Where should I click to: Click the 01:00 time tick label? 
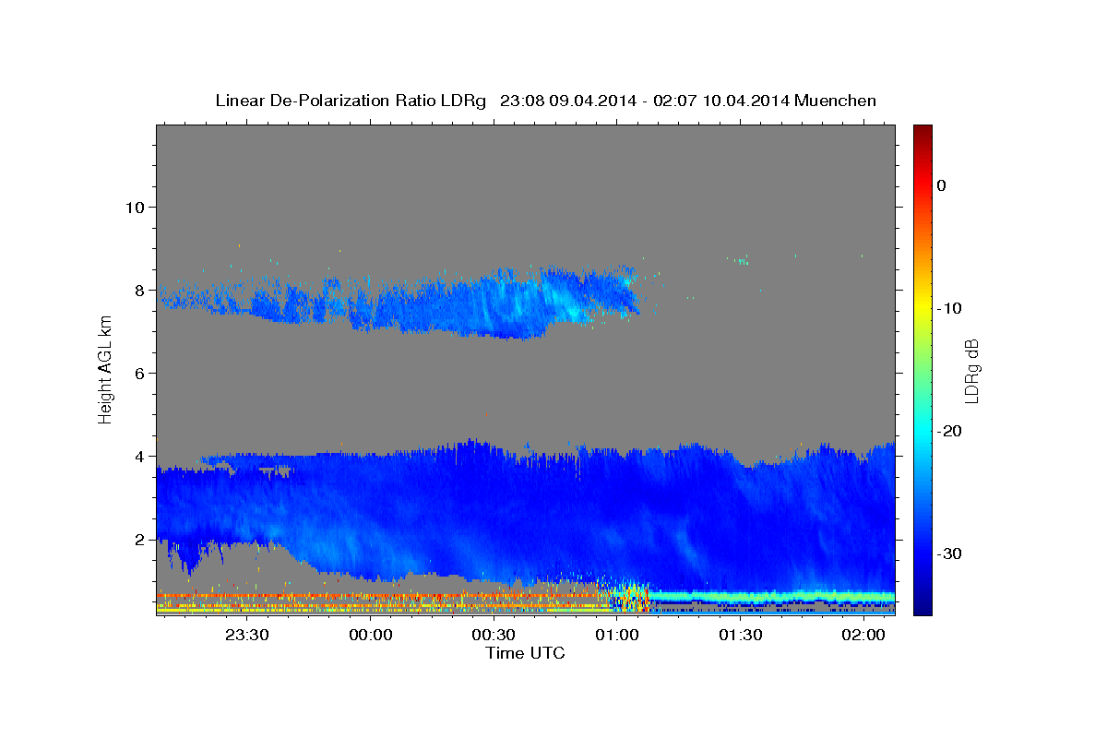(x=616, y=635)
